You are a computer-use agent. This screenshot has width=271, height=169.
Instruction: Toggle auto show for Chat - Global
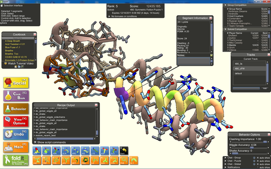258,164
